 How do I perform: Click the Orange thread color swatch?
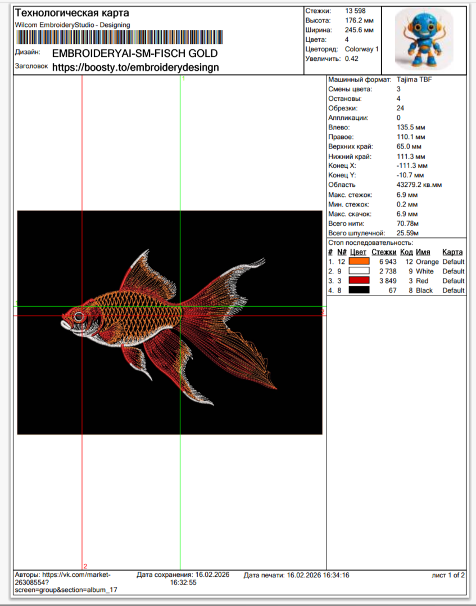(359, 262)
